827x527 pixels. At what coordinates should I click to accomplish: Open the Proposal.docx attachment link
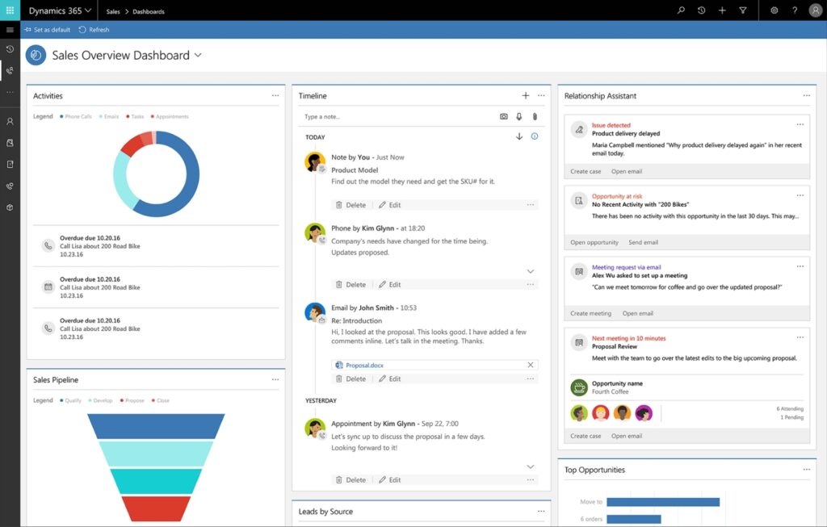point(364,366)
